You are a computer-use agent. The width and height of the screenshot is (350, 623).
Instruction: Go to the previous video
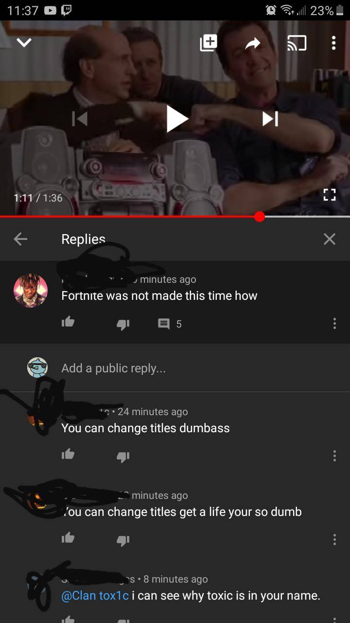click(x=80, y=118)
